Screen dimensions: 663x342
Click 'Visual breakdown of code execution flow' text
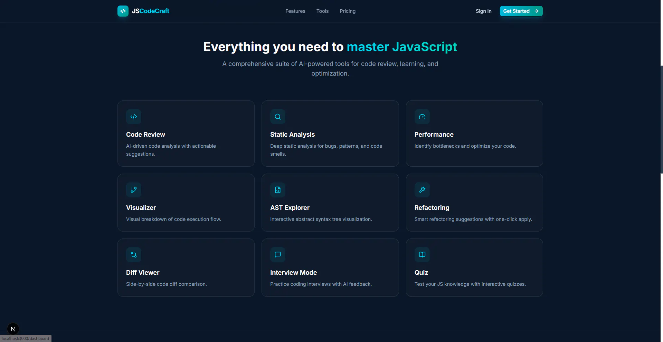[173, 219]
